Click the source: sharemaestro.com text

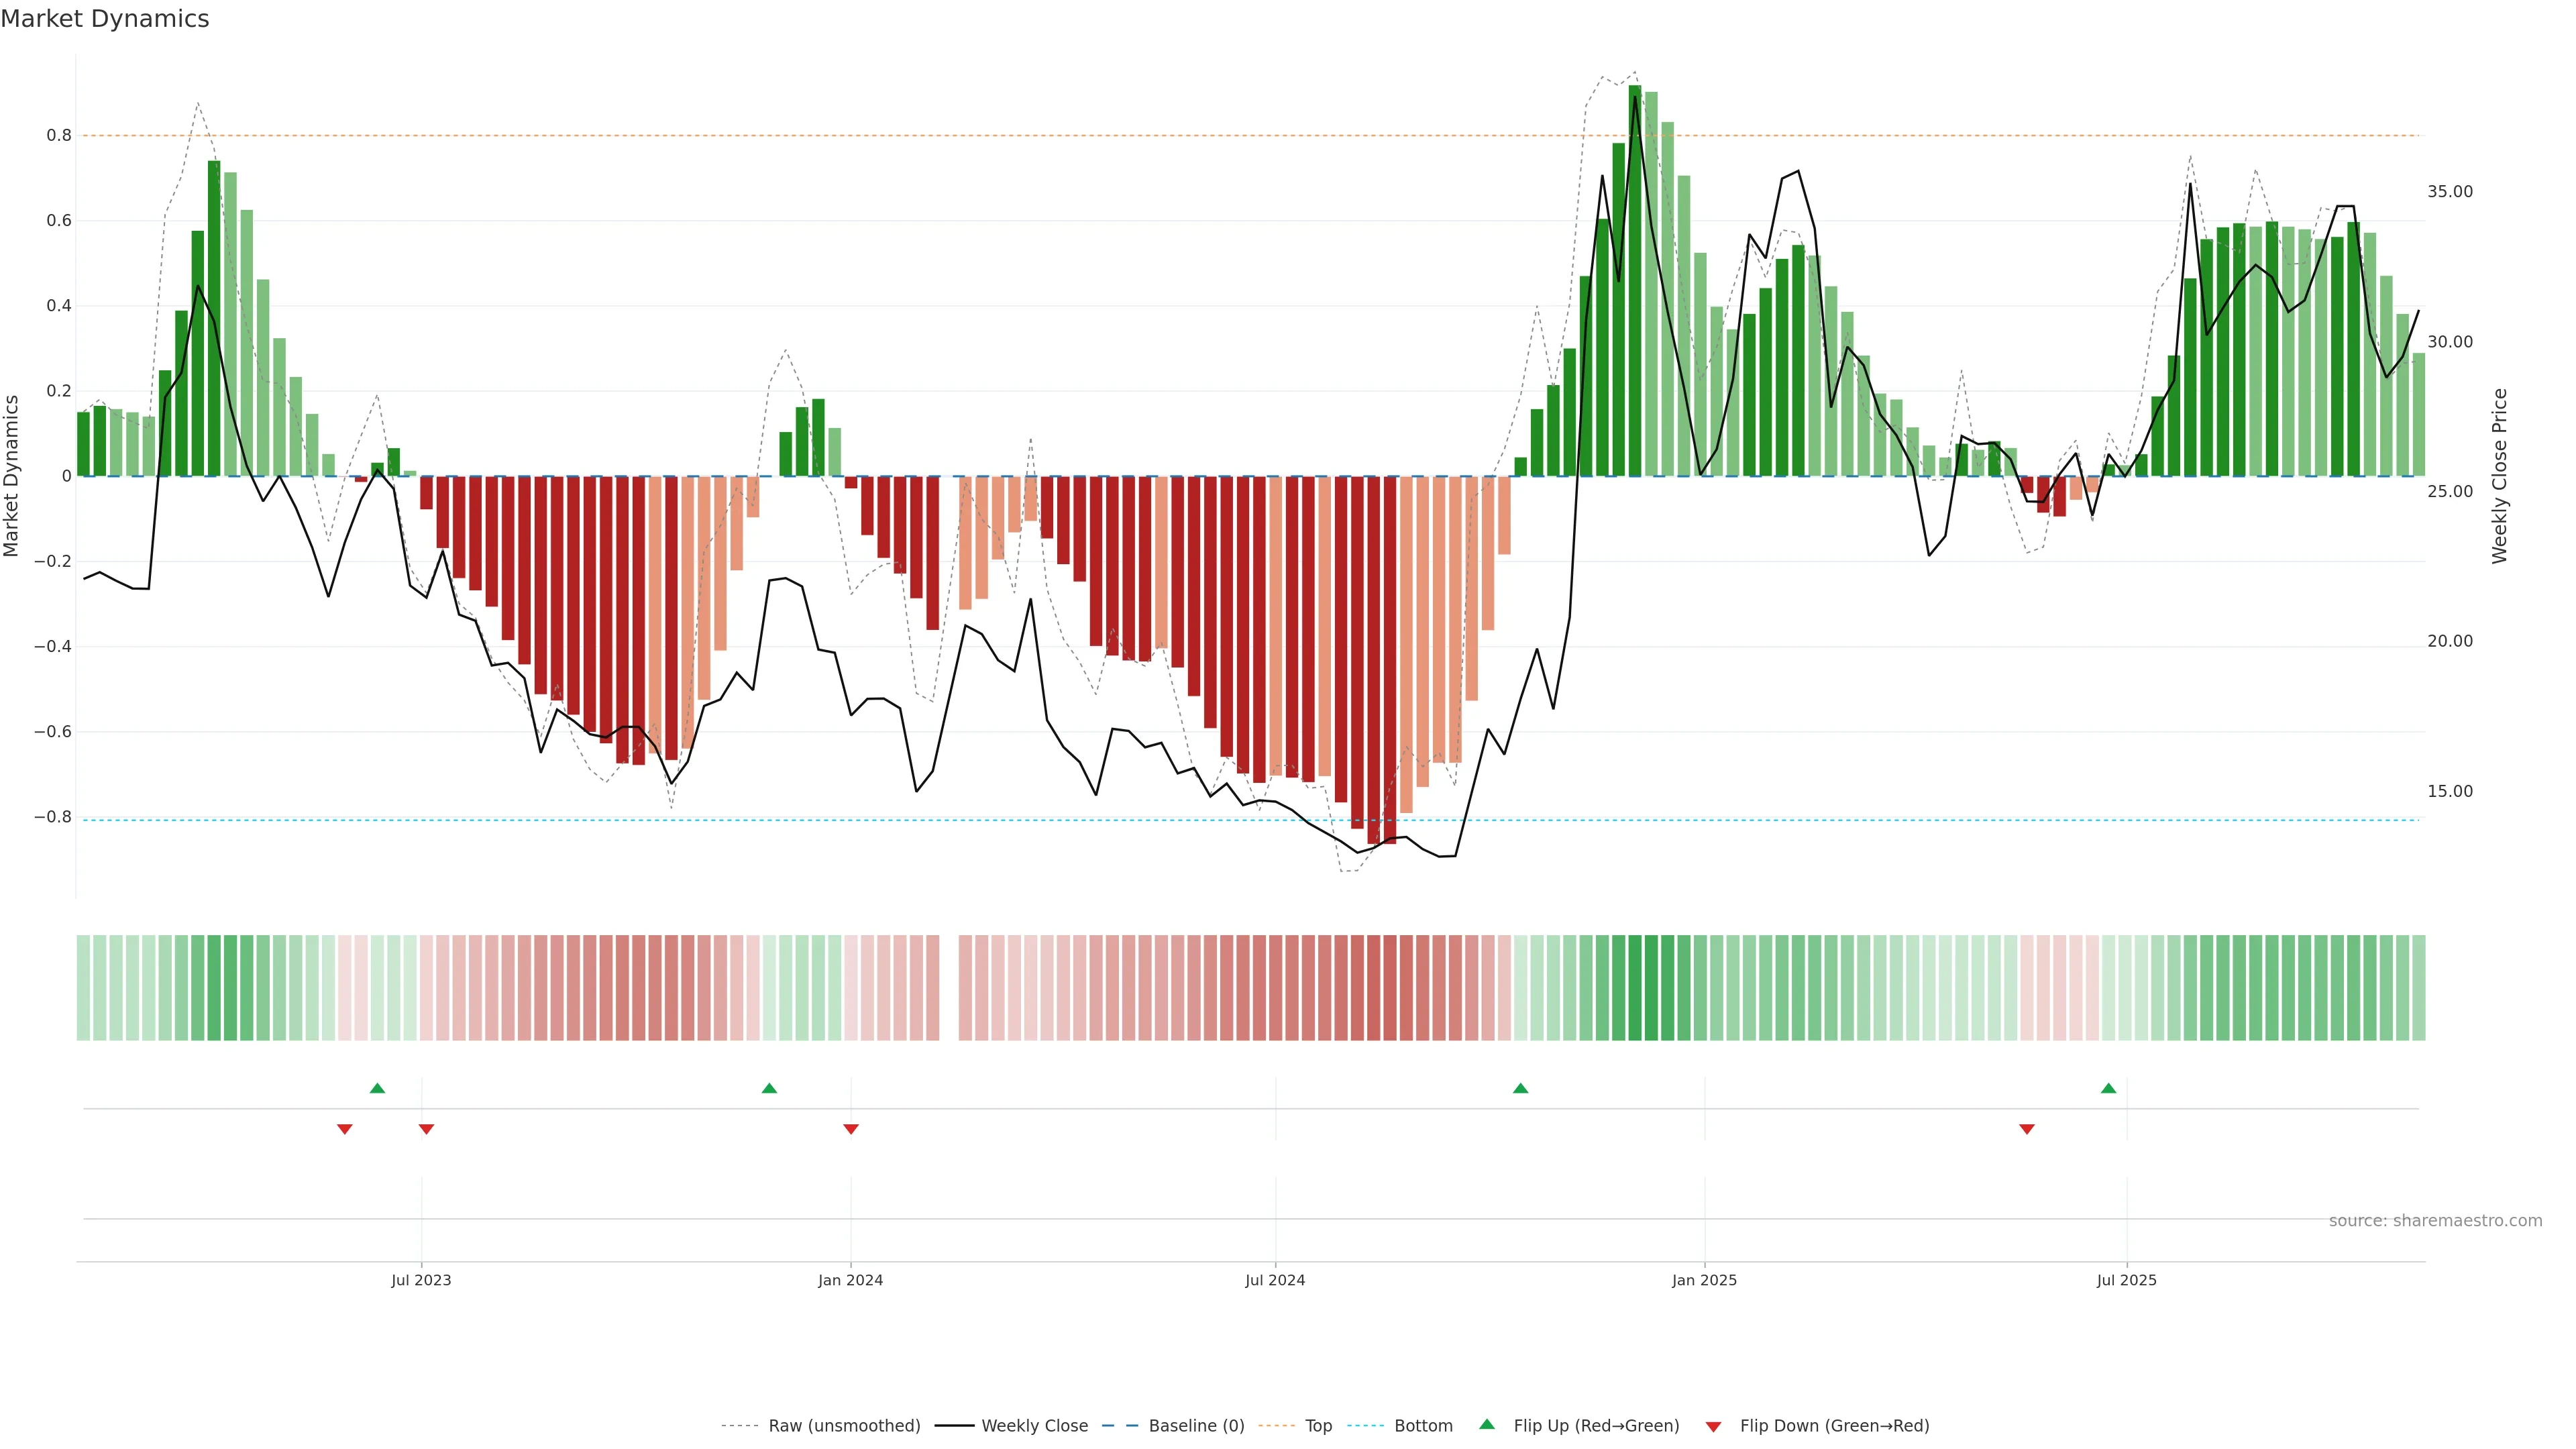click(x=2435, y=1221)
